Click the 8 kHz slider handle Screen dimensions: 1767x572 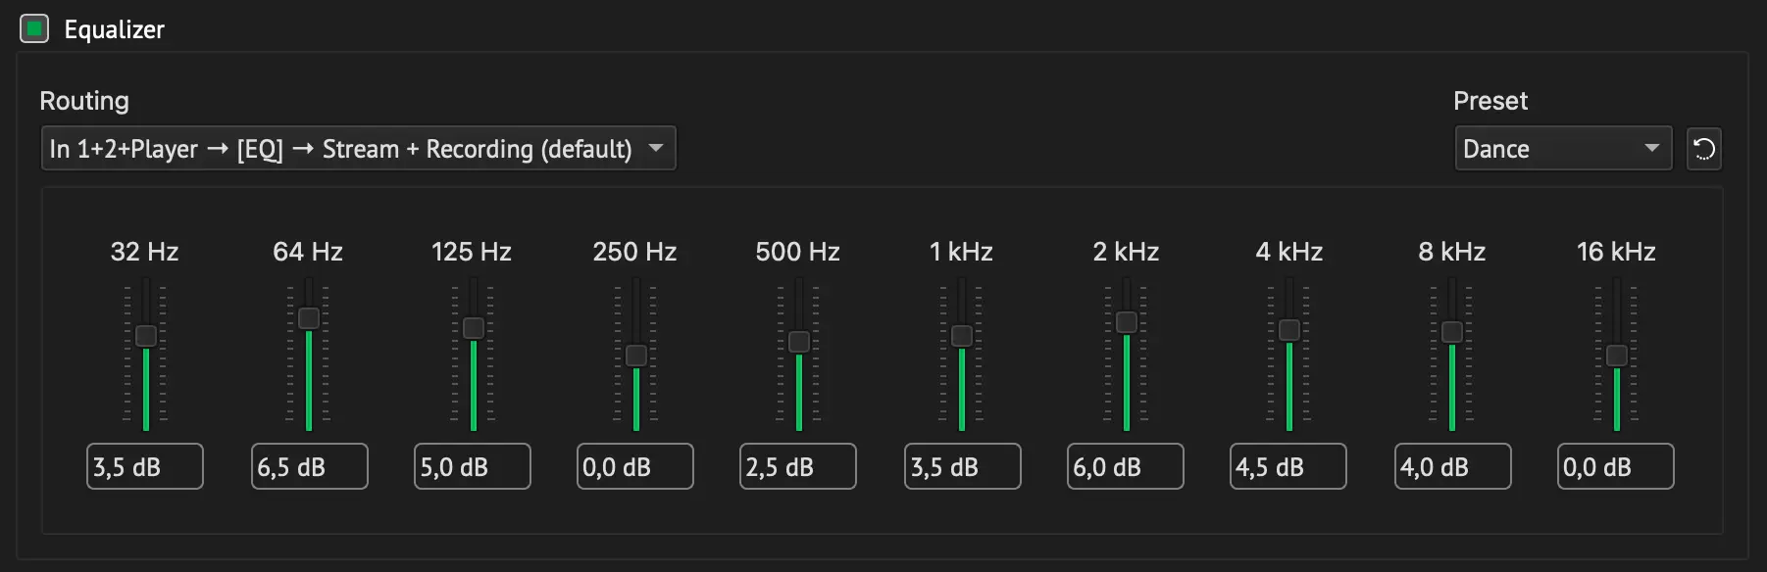1452,333
